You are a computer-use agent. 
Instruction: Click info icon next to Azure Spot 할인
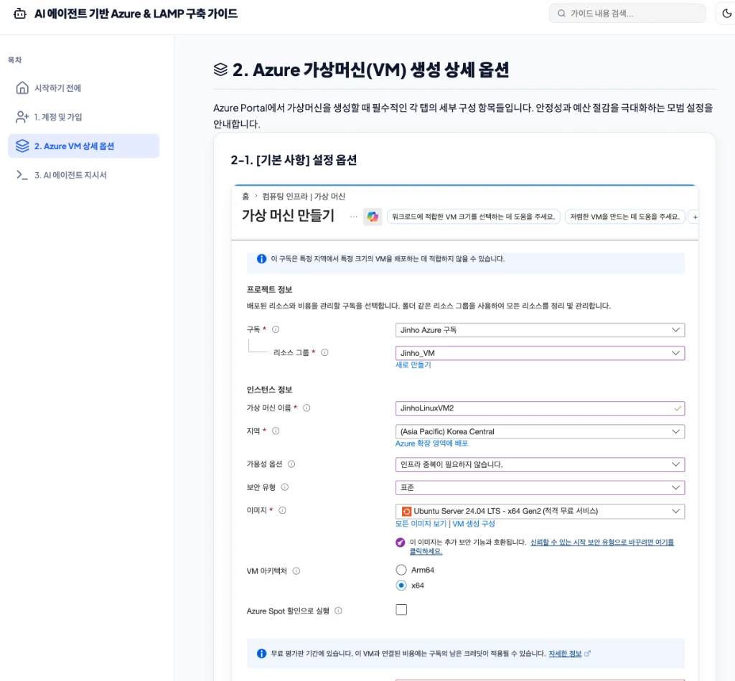(x=339, y=611)
